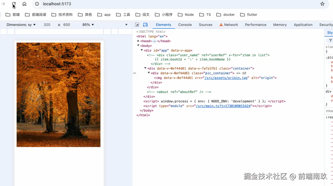Select the <!DOCTYPE html> line
This screenshot has width=333, height=186.
click(151, 32)
